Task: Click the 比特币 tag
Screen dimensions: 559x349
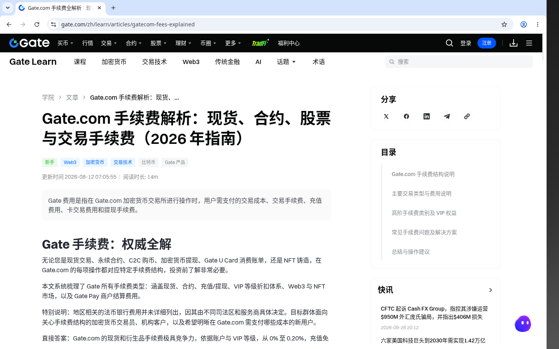Action: [x=149, y=162]
